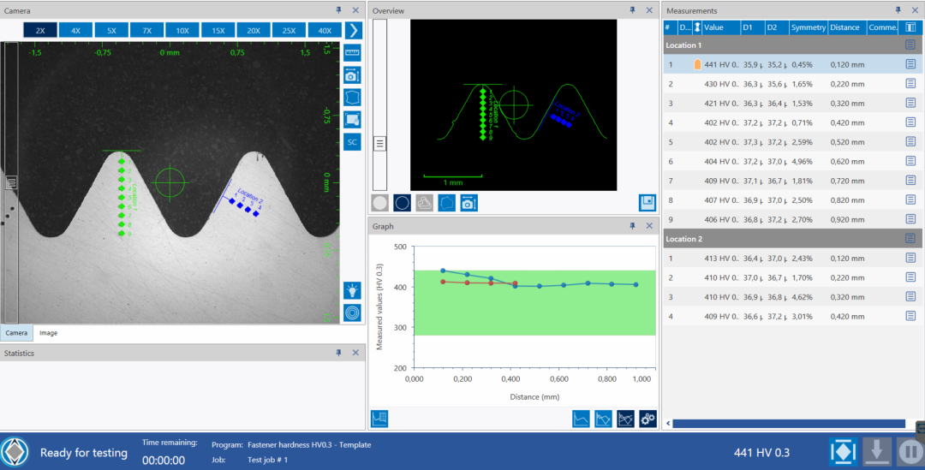925x470 pixels.
Task: Toggle the camera light bulb illumination
Action: (352, 291)
